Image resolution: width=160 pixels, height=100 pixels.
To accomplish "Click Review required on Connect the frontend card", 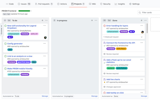I will pyautogui.click(x=112, y=54).
